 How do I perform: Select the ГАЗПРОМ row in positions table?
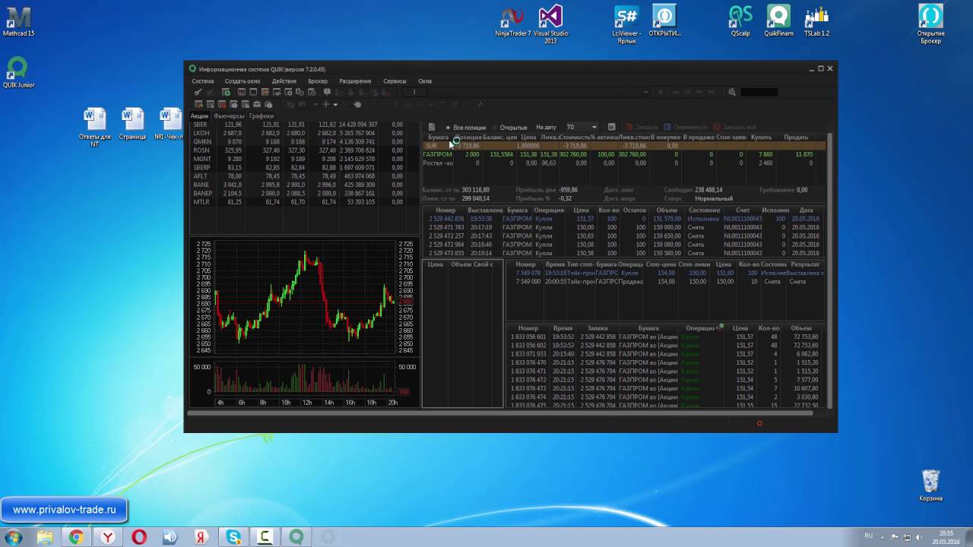point(624,154)
